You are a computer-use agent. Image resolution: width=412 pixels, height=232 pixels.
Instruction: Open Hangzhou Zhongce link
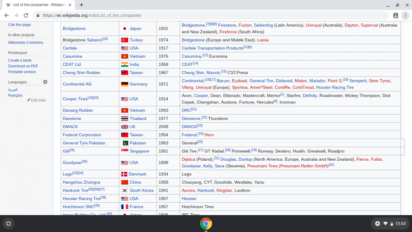82,182
